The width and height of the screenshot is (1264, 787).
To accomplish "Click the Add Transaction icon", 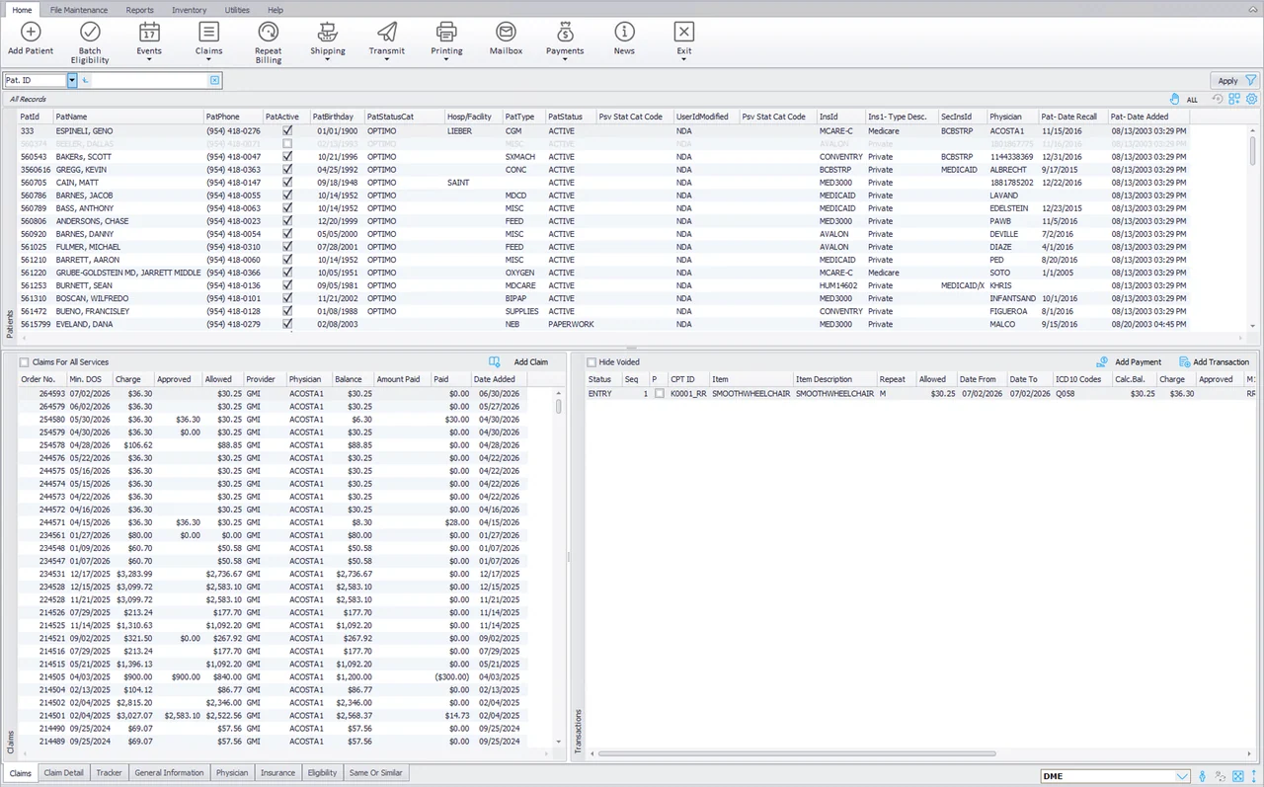I will click(1184, 362).
